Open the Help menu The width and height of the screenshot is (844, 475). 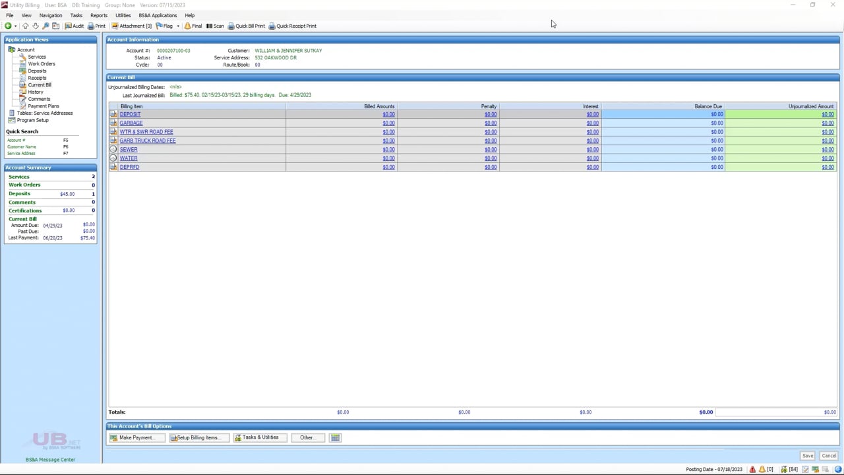190,15
